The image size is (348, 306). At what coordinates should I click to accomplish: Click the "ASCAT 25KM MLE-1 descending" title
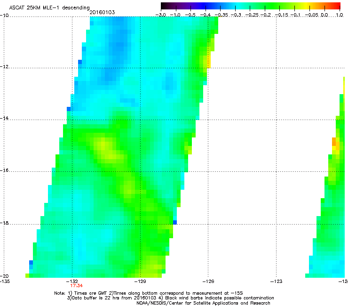(x=49, y=8)
